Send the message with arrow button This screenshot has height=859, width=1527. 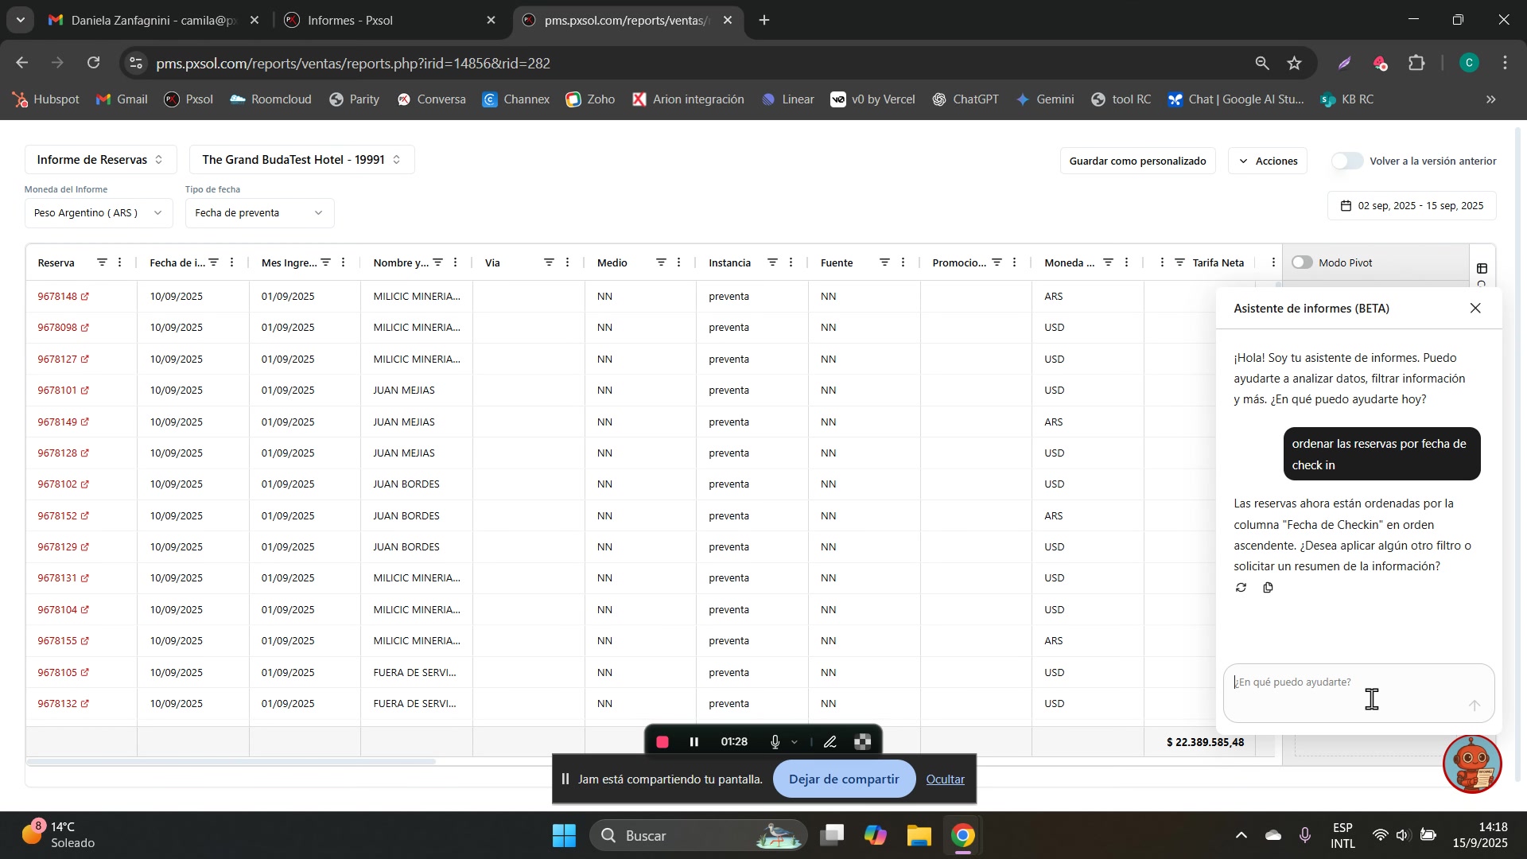coord(1474,706)
